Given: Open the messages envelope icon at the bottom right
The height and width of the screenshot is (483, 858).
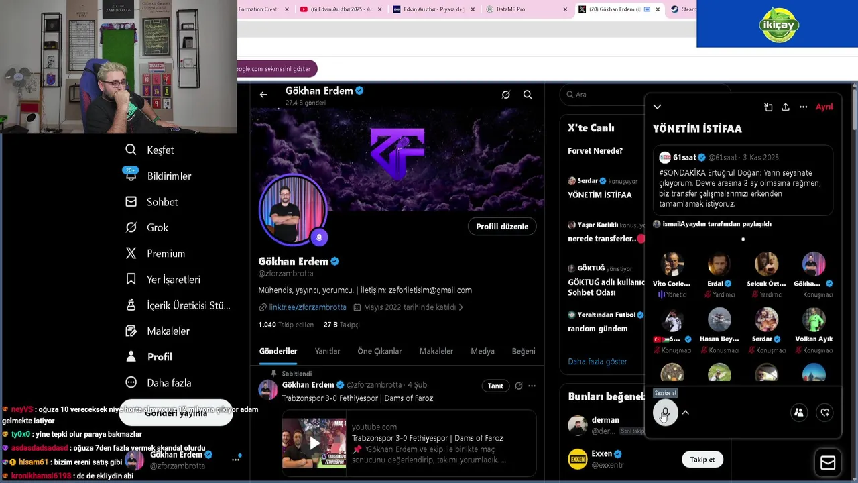Looking at the screenshot, I should (x=828, y=463).
